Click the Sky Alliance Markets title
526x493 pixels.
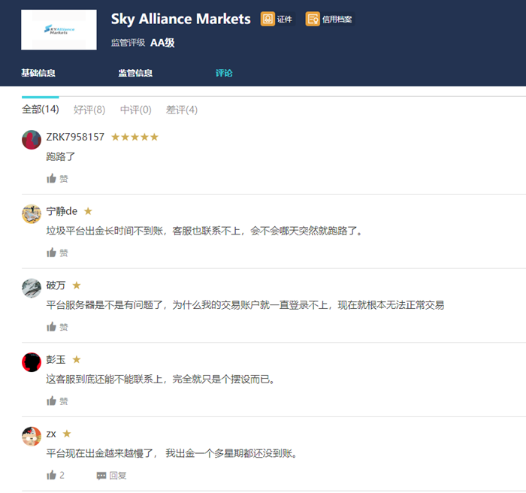tap(180, 20)
